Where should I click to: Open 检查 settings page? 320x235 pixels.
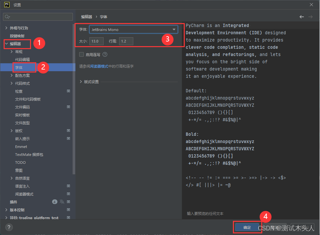[x=19, y=91]
